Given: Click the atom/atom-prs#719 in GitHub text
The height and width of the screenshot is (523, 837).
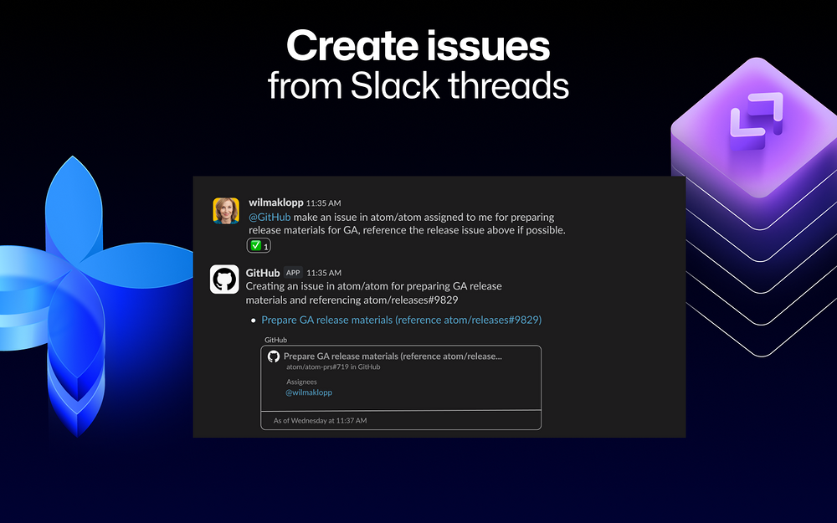Looking at the screenshot, I should coord(333,367).
